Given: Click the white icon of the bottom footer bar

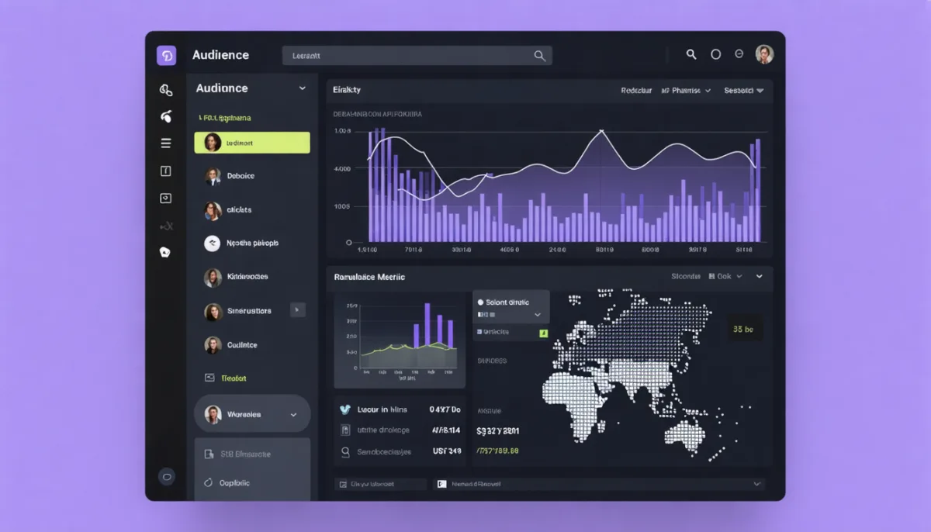Looking at the screenshot, I should coord(441,484).
